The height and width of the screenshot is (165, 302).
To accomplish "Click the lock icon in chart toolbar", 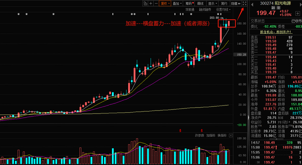I will [x=145, y=3].
